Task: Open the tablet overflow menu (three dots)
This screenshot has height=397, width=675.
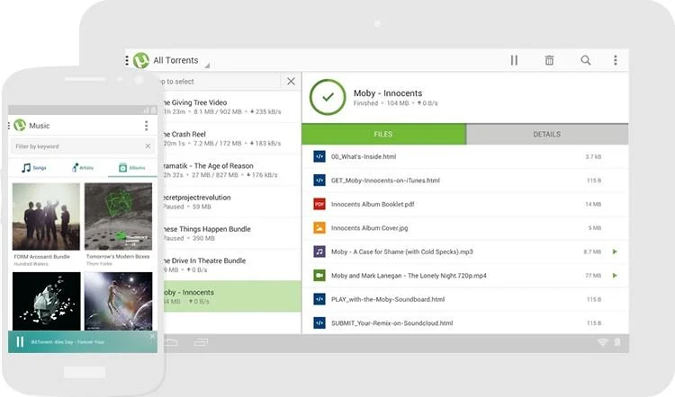Action: [x=616, y=60]
